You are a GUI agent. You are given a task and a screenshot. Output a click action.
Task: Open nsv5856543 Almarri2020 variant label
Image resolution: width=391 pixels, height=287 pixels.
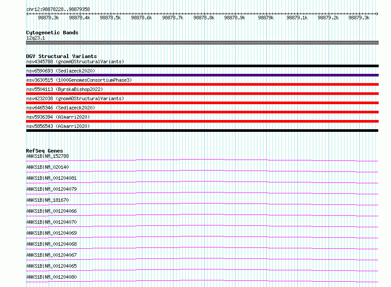pos(58,126)
